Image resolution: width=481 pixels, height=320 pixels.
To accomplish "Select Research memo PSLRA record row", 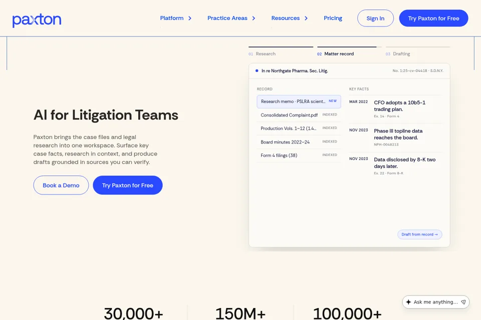I will click(x=299, y=101).
